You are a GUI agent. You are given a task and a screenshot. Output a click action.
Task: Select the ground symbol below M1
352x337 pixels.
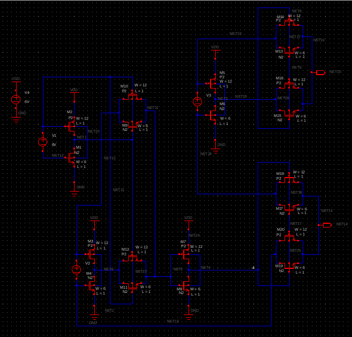tap(74, 189)
